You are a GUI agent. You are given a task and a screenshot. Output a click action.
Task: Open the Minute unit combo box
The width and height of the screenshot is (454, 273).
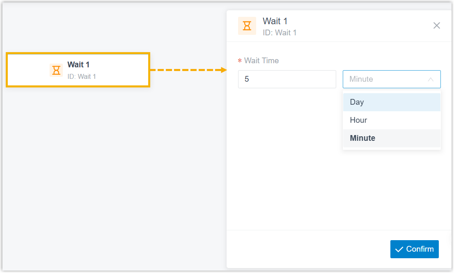point(392,79)
